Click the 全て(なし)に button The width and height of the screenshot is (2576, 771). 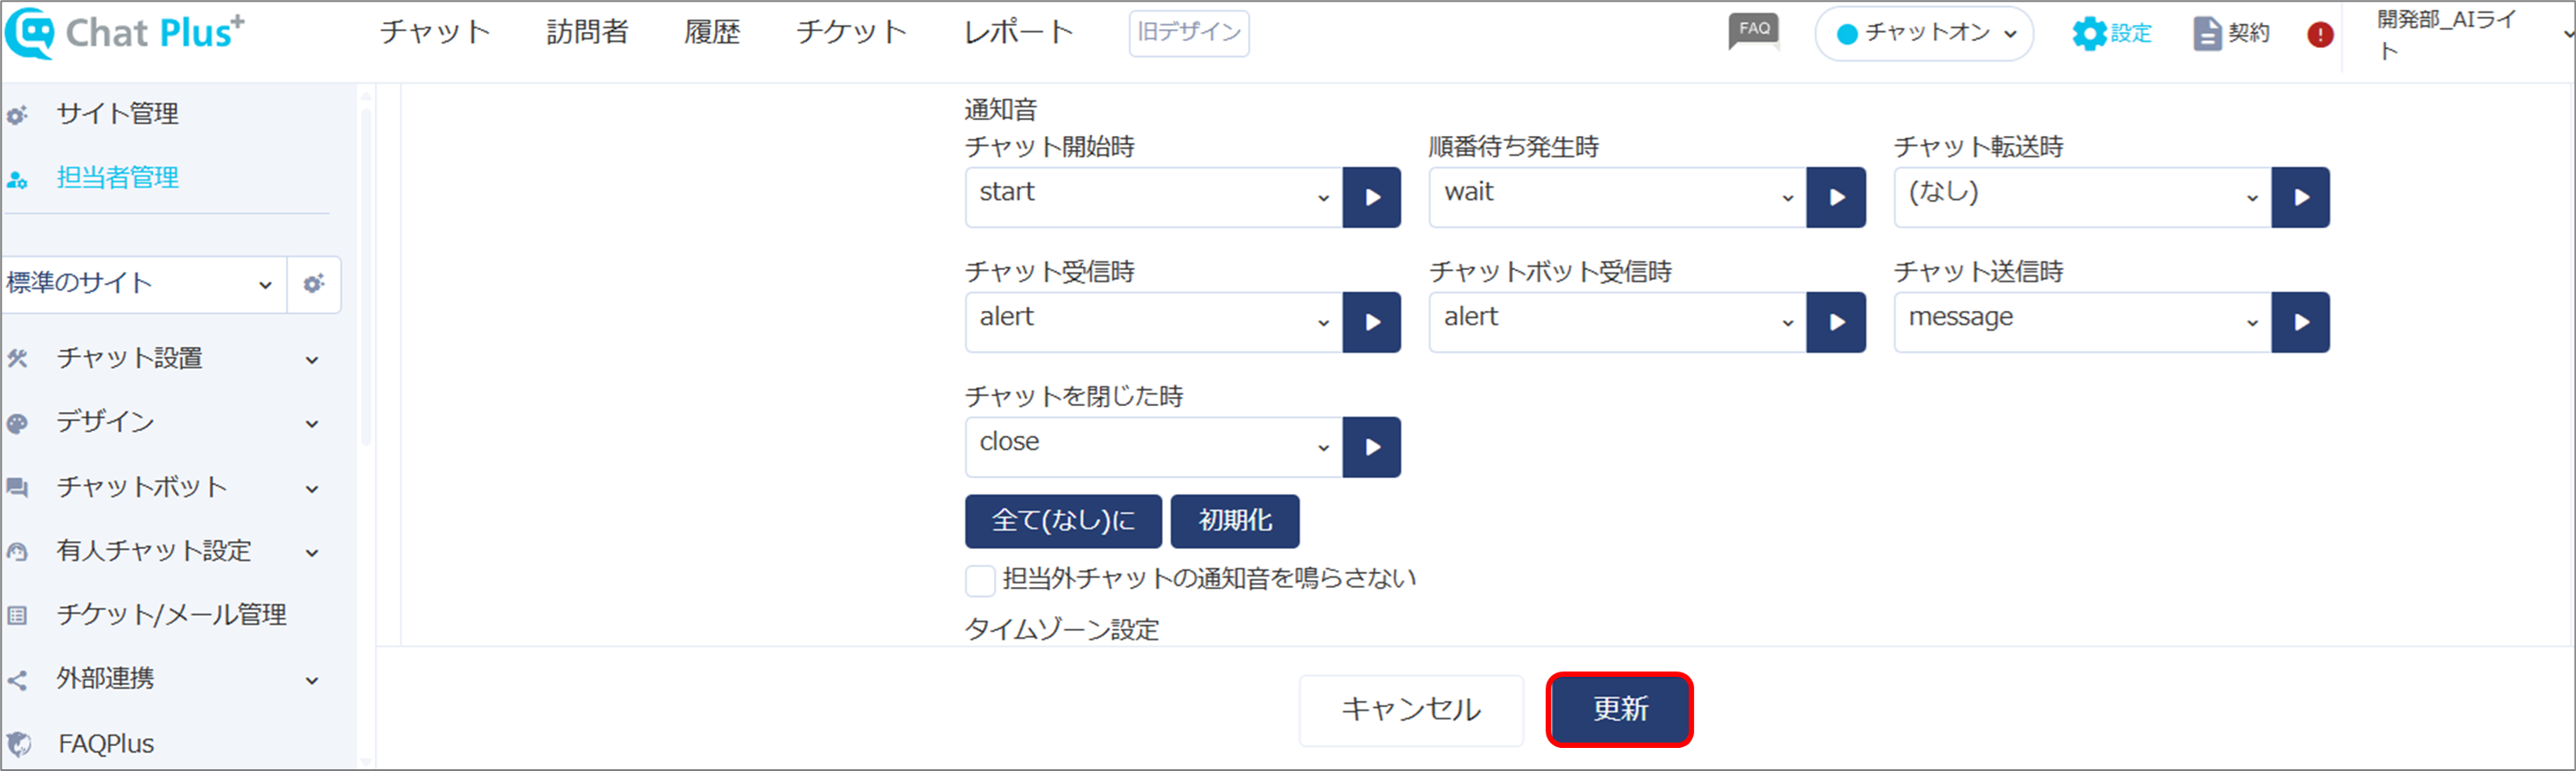pyautogui.click(x=1063, y=521)
